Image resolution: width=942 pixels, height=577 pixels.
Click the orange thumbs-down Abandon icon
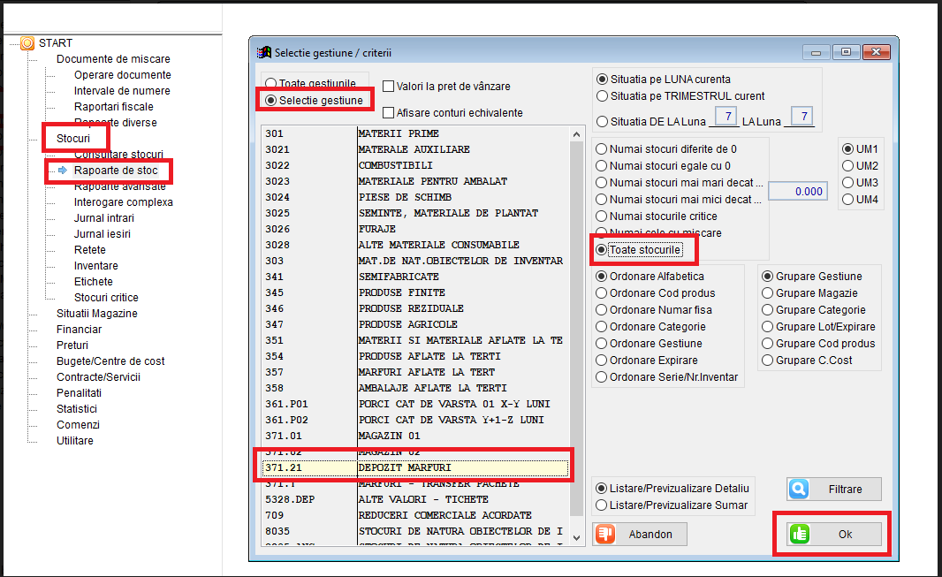(x=605, y=534)
